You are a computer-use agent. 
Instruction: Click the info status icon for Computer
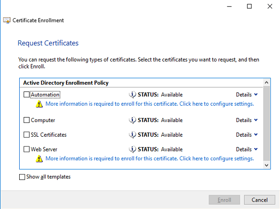click(x=132, y=120)
